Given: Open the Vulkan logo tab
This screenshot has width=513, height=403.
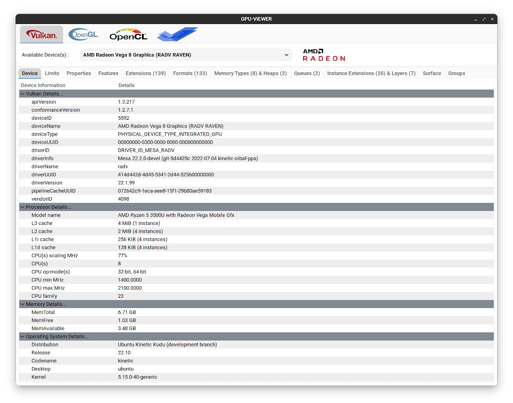Looking at the screenshot, I should pos(41,35).
